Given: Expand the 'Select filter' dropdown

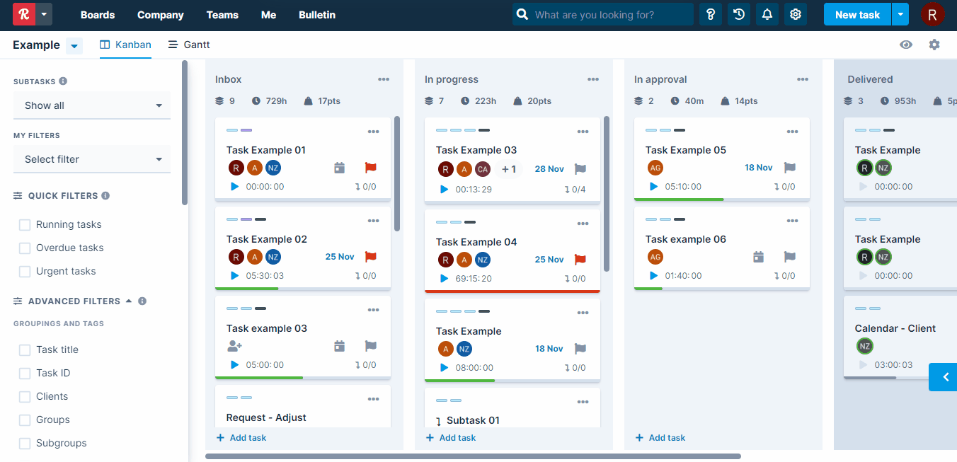Looking at the screenshot, I should point(92,159).
